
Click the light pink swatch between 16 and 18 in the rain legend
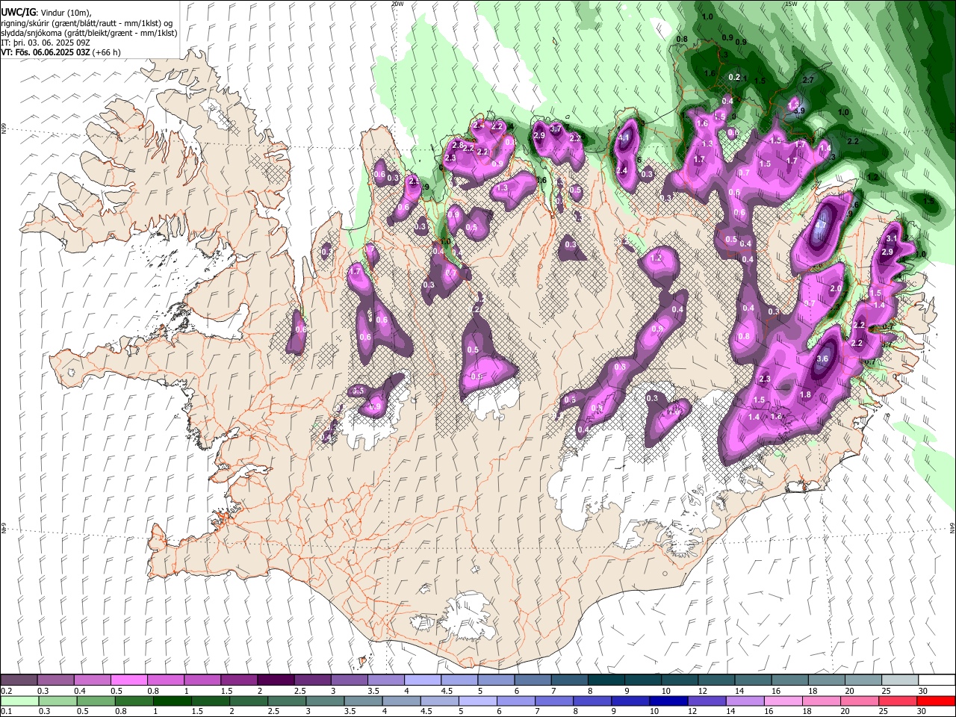[783, 701]
